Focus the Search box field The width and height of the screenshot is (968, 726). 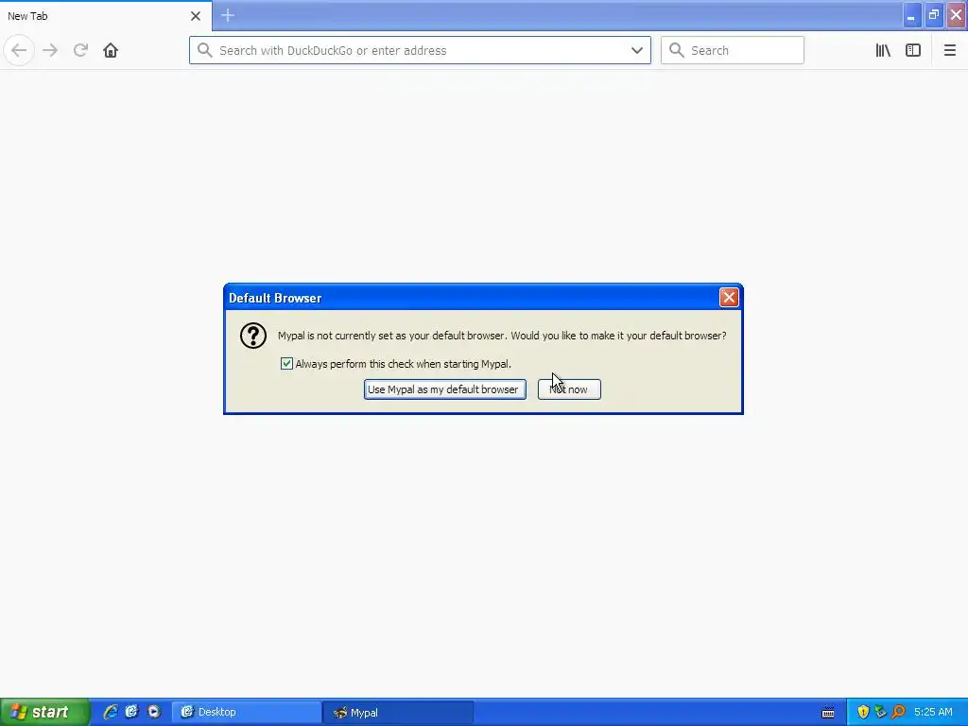(x=733, y=50)
